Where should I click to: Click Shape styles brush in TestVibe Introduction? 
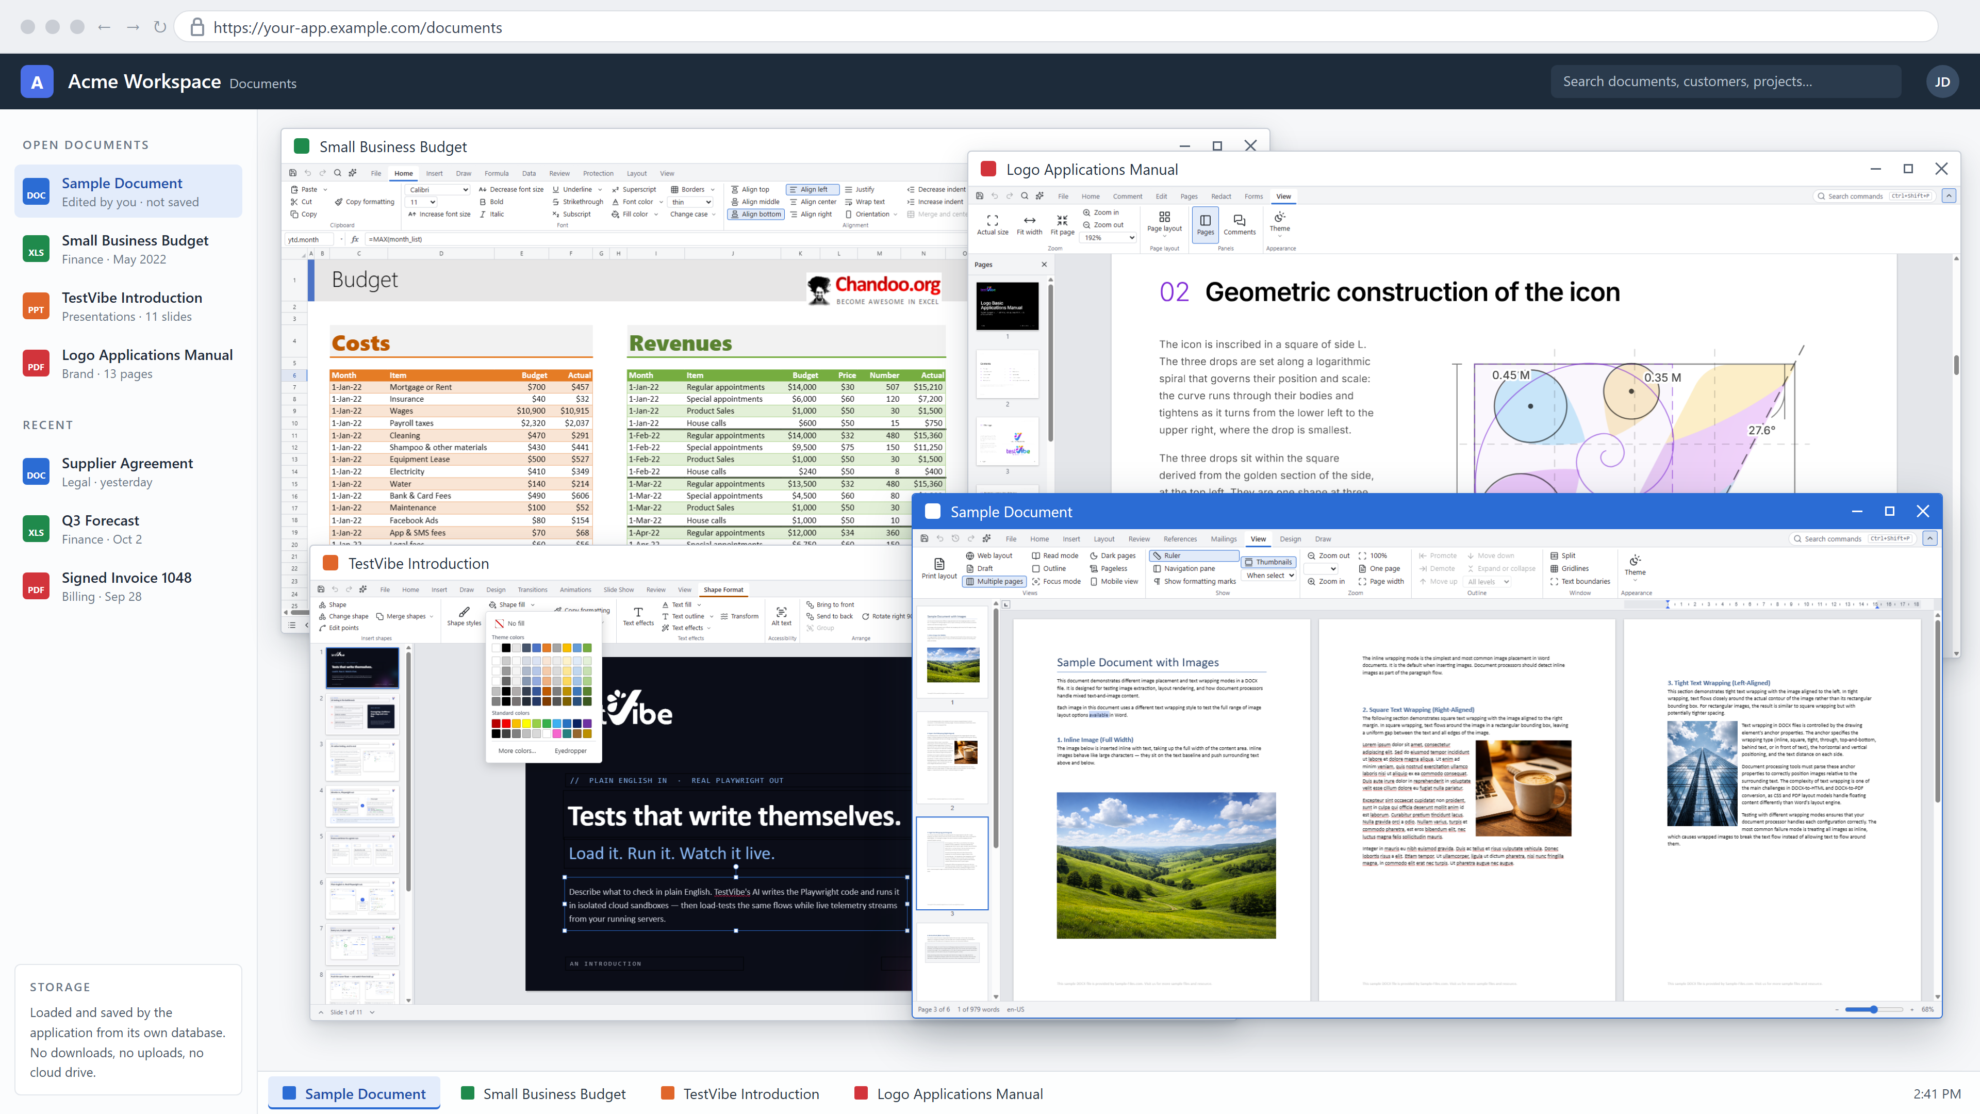[x=464, y=612]
